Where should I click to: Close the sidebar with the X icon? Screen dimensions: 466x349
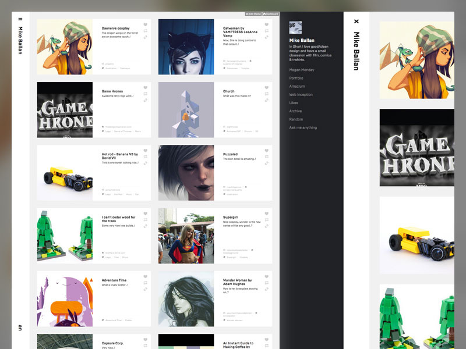click(x=356, y=22)
